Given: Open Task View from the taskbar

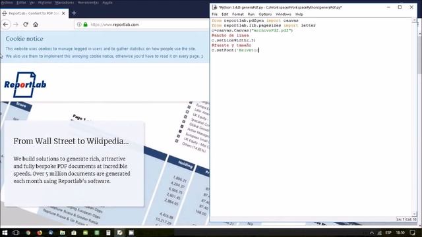Looking at the screenshot, I should point(16,232).
